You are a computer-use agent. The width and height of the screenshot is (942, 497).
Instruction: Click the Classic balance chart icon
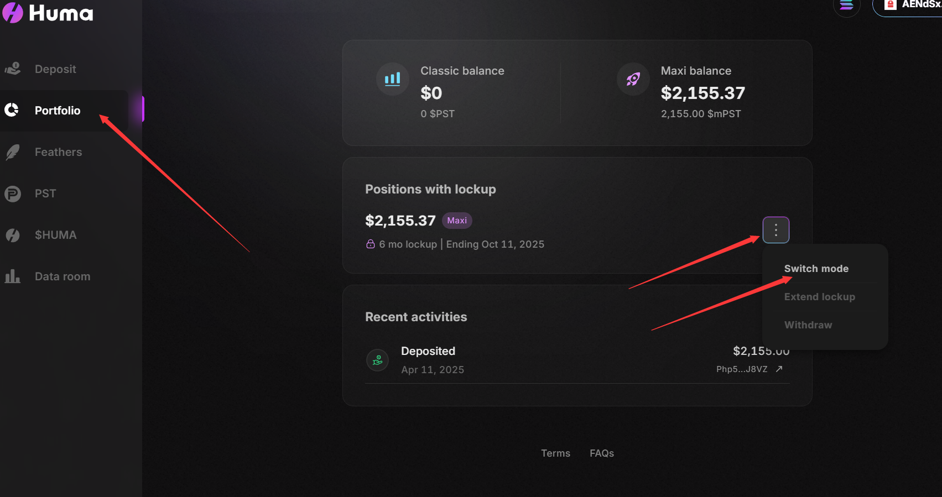393,79
